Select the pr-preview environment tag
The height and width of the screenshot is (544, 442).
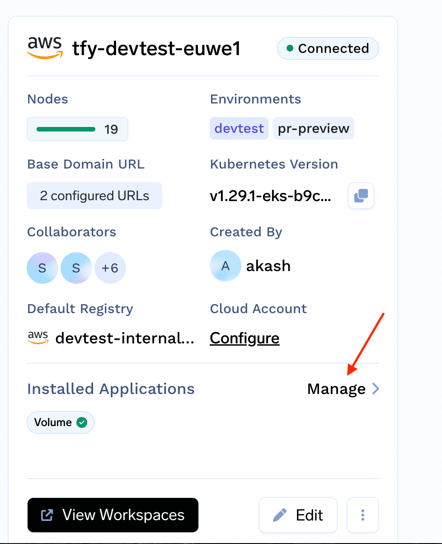[x=314, y=128]
